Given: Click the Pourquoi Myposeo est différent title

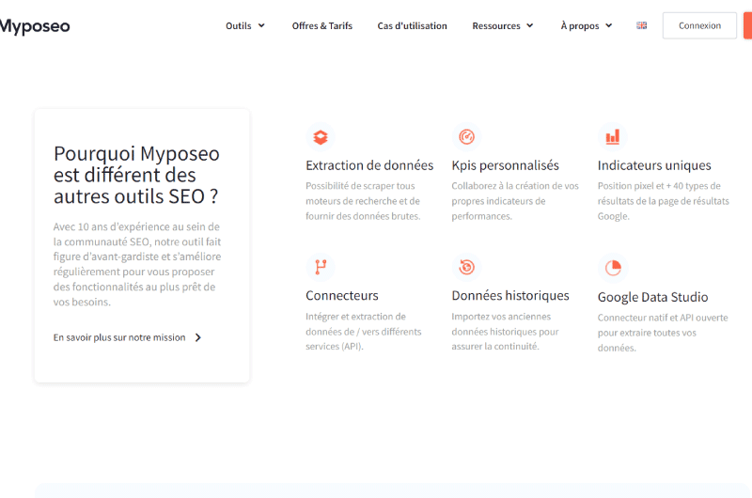Looking at the screenshot, I should tap(136, 175).
